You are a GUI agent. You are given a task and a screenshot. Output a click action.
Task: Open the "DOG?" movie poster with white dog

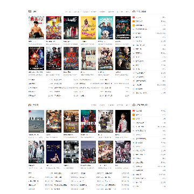point(106,27)
